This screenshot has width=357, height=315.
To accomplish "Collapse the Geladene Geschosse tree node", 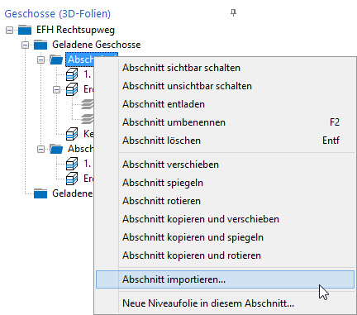I will click(x=25, y=45).
